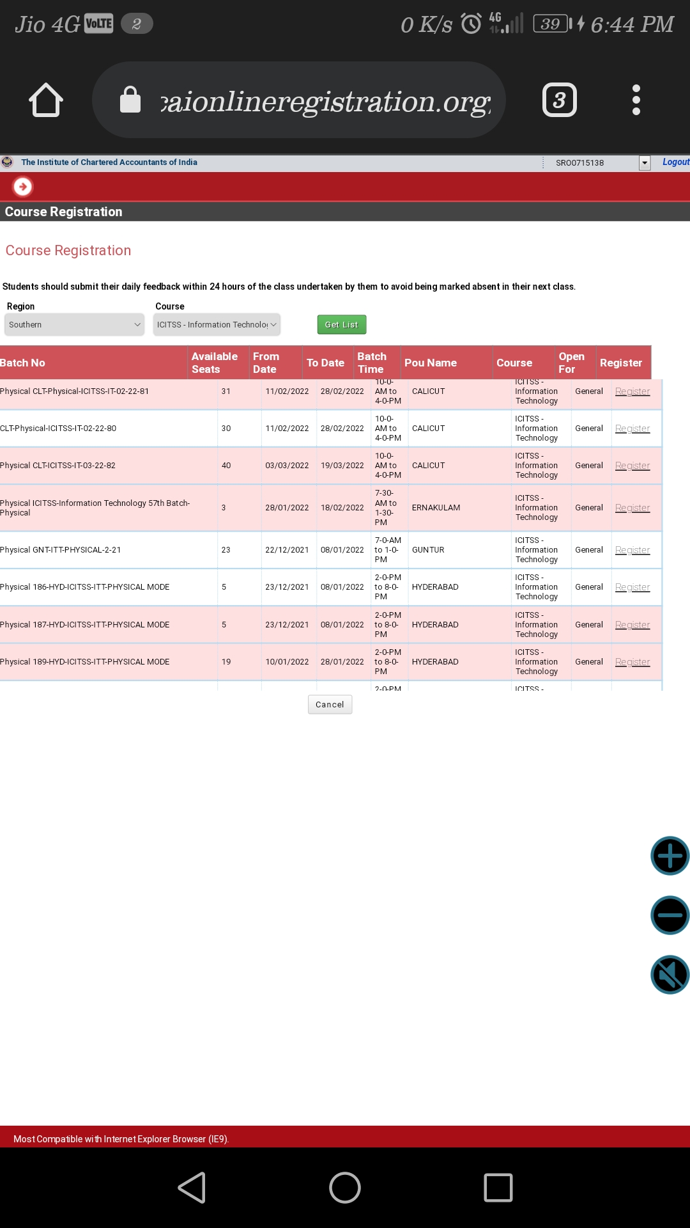Open the browser three-dot menu
This screenshot has height=1228, width=690.
click(636, 100)
